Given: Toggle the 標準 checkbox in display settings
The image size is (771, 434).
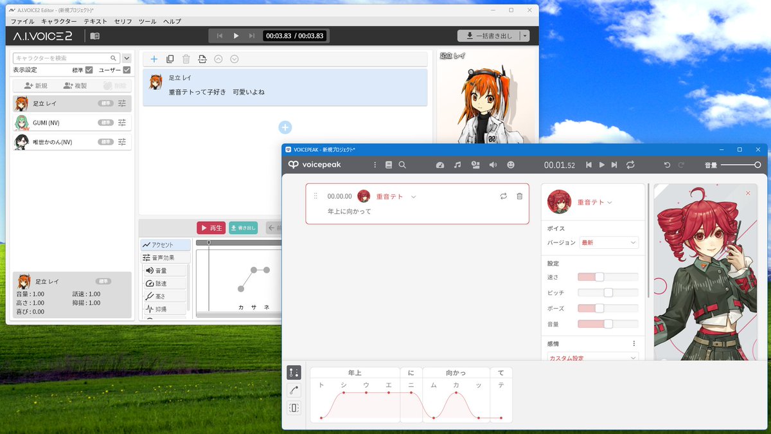Looking at the screenshot, I should pos(89,69).
